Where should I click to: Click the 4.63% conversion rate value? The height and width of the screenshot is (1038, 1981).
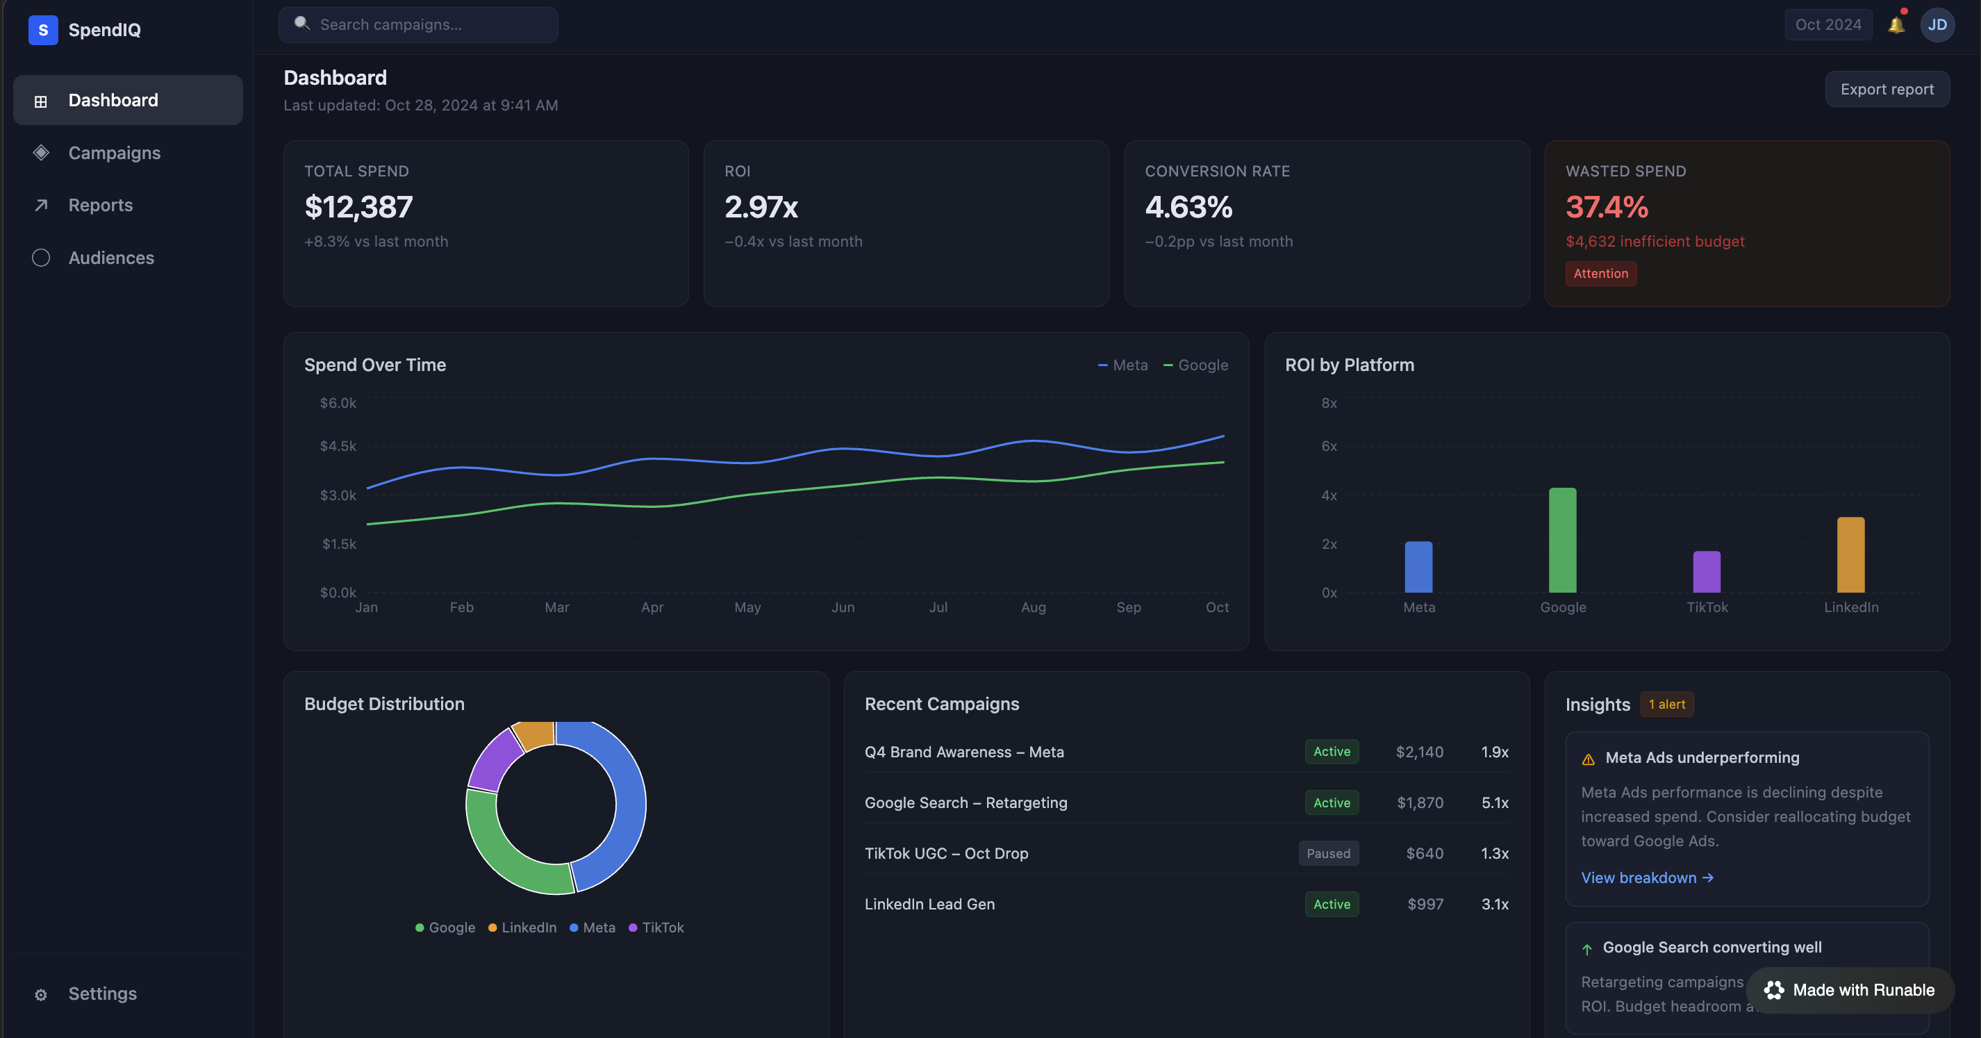(x=1188, y=206)
